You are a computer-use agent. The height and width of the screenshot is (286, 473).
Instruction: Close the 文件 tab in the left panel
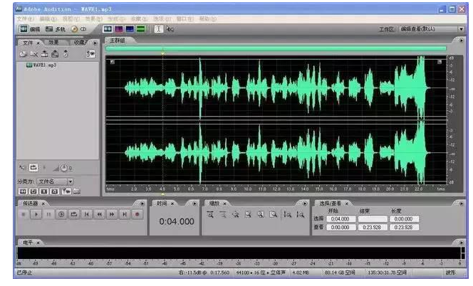coord(38,43)
